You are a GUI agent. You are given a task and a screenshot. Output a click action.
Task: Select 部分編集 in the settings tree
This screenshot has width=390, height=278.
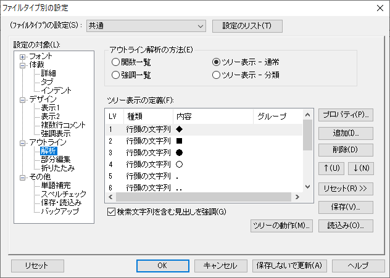[x=56, y=160]
